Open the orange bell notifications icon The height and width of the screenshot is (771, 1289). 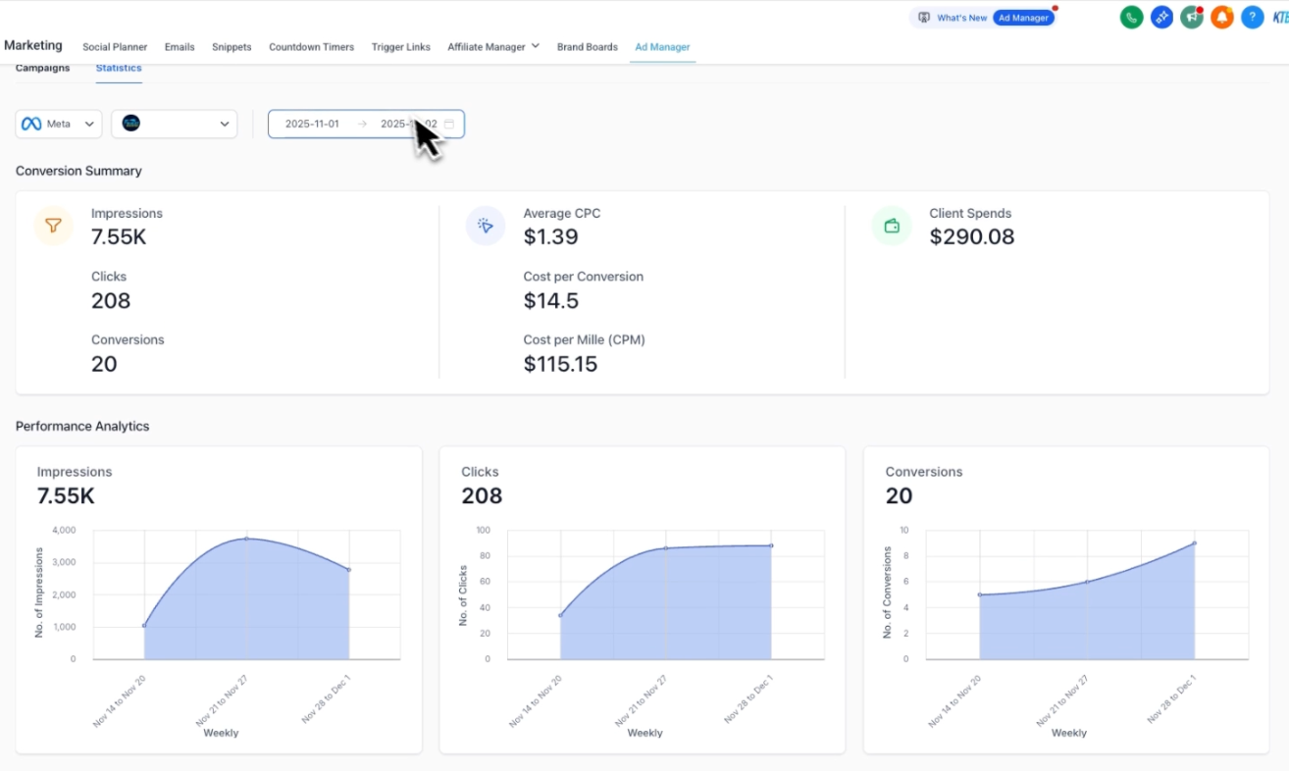tap(1221, 17)
